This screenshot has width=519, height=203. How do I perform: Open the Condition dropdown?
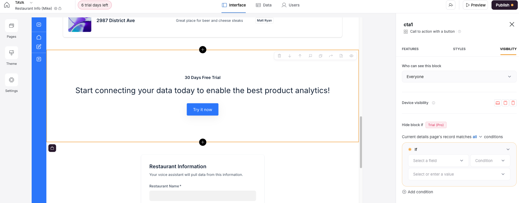490,161
